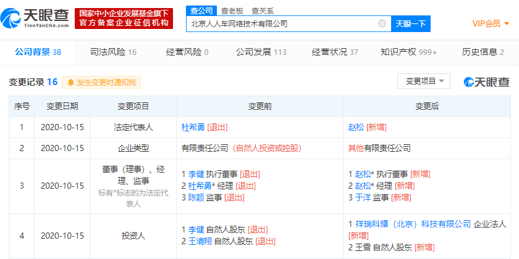Click the 变更日期 column header
Image resolution: width=519 pixels, height=259 pixels.
[x=62, y=106]
